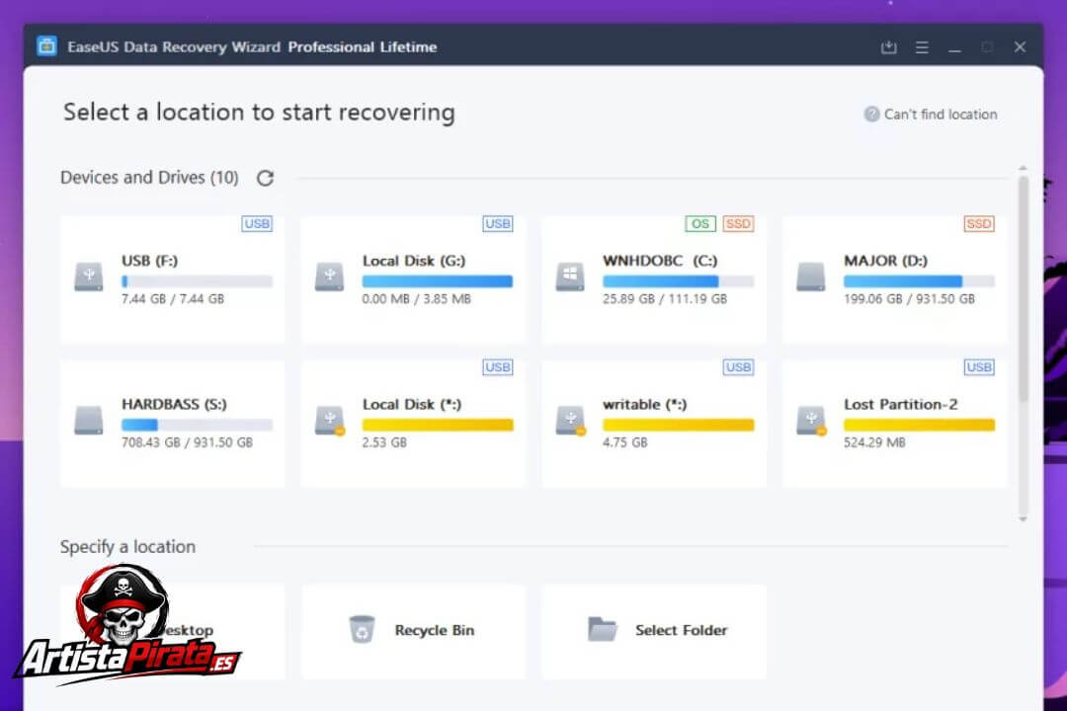Click the Specify a location heading
This screenshot has width=1067, height=711.
(x=127, y=547)
